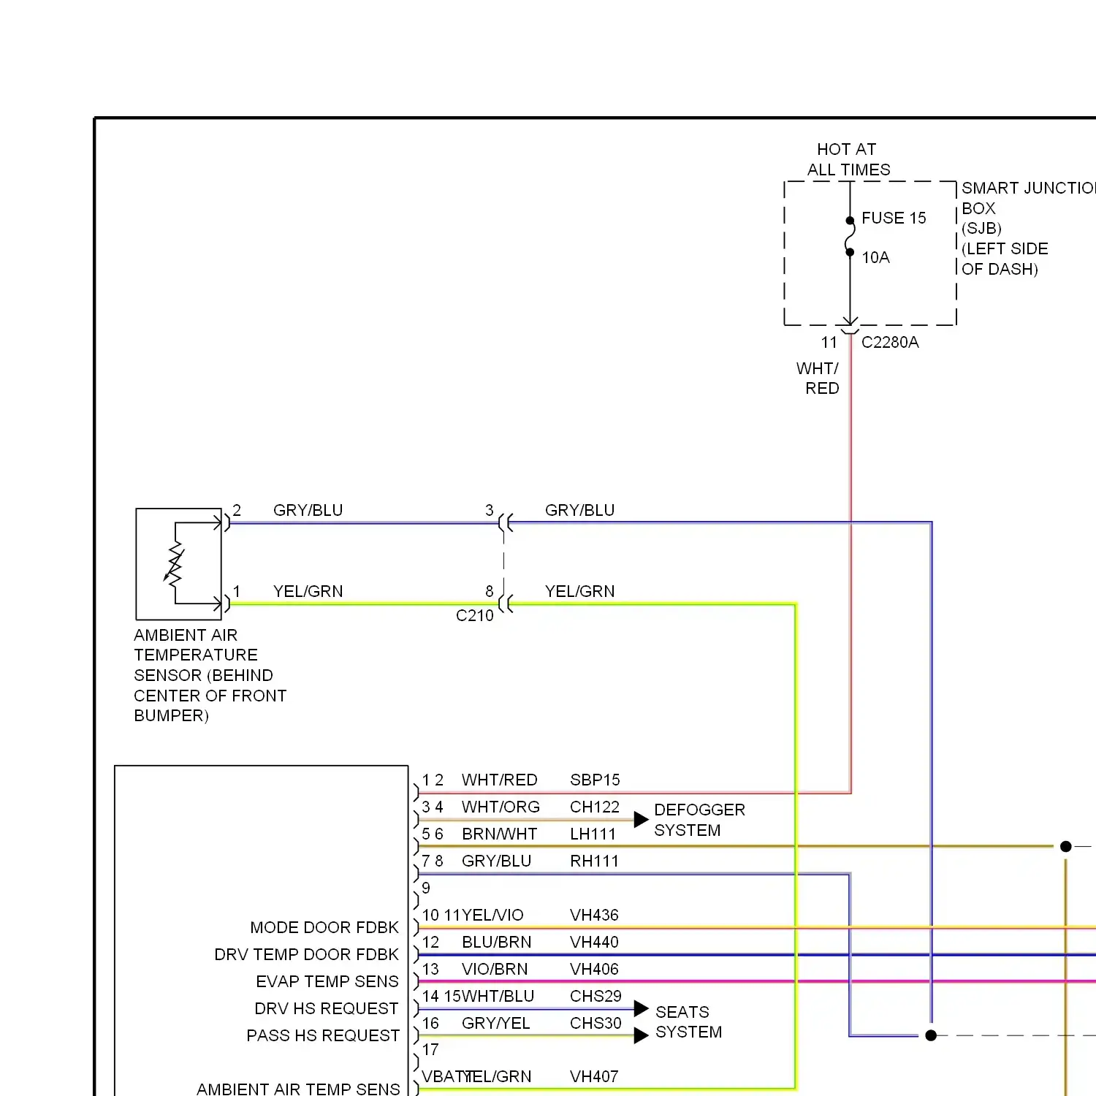Click the GRY/BLU label at pins 7 8
This screenshot has height=1096, width=1096.
tap(496, 861)
